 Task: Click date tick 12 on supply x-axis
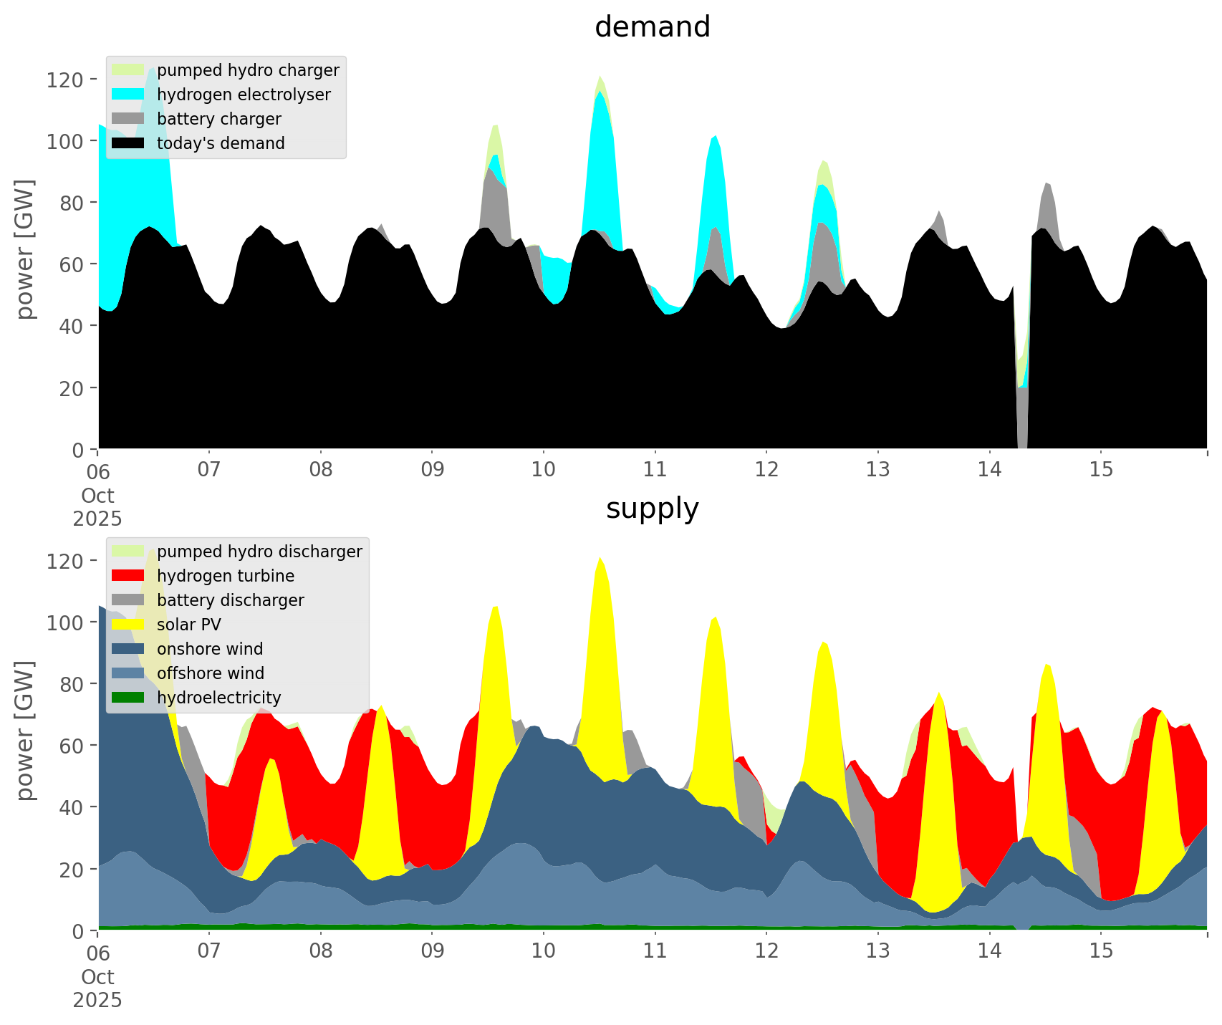[x=766, y=951]
